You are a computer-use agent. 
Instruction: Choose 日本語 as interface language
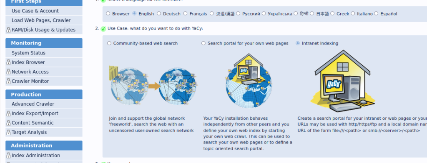click(312, 13)
